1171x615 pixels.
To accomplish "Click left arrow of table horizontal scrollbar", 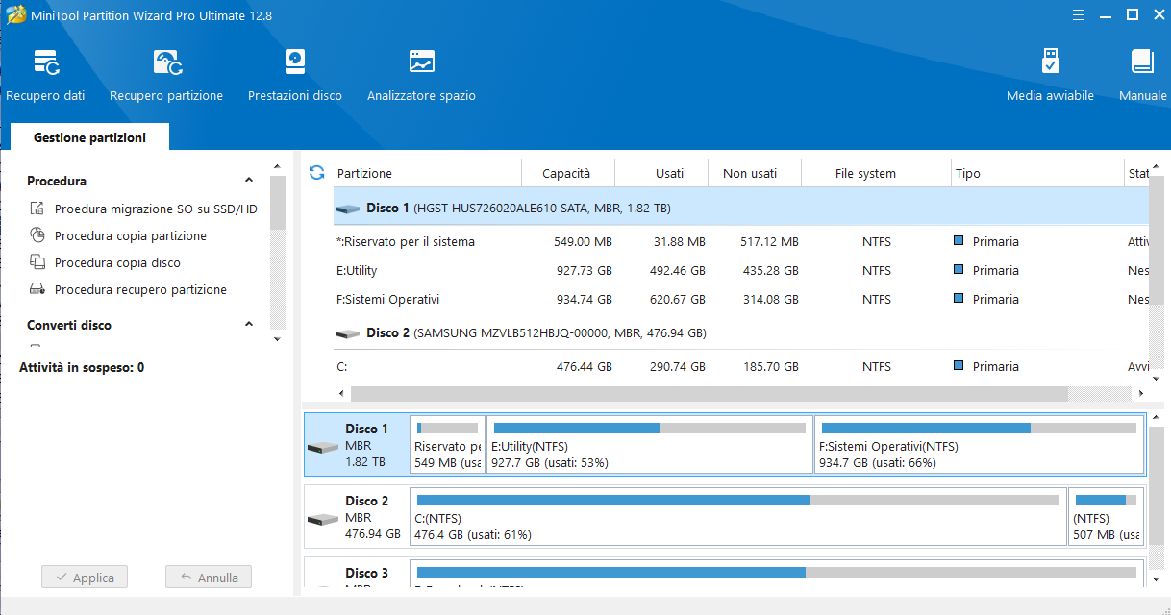I will (x=340, y=394).
